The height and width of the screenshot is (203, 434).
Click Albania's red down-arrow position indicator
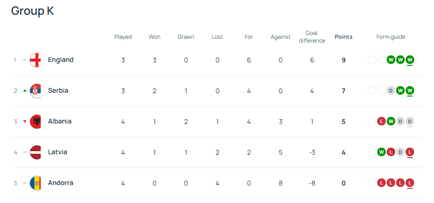(x=25, y=122)
